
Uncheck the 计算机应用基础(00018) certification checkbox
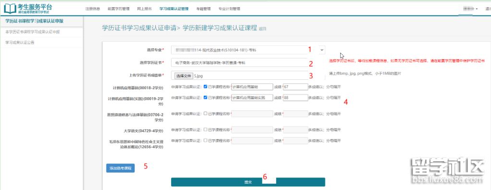tap(205, 87)
